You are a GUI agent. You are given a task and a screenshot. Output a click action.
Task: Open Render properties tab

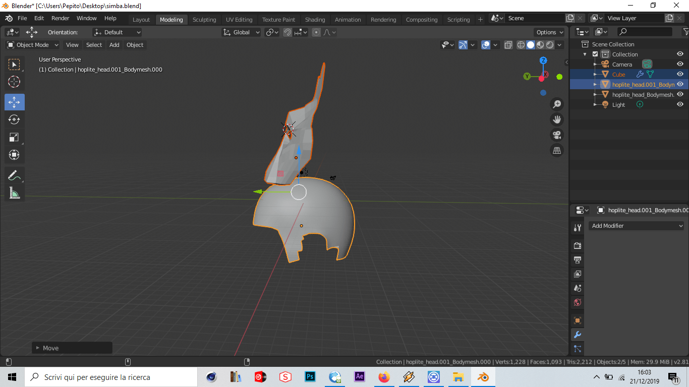click(x=578, y=246)
